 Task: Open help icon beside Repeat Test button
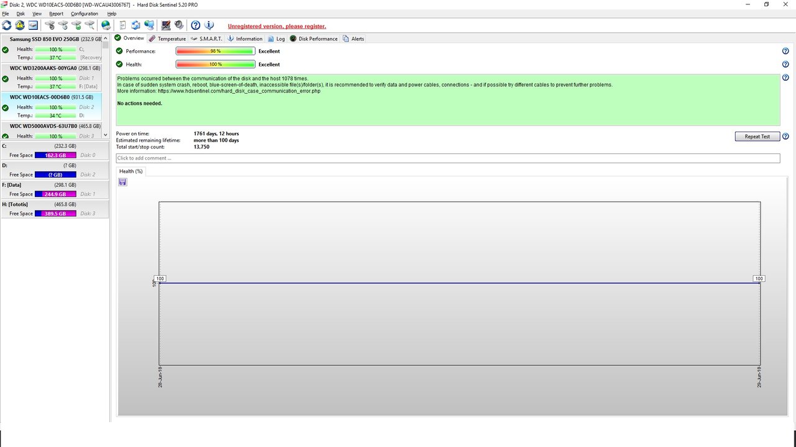tap(785, 137)
